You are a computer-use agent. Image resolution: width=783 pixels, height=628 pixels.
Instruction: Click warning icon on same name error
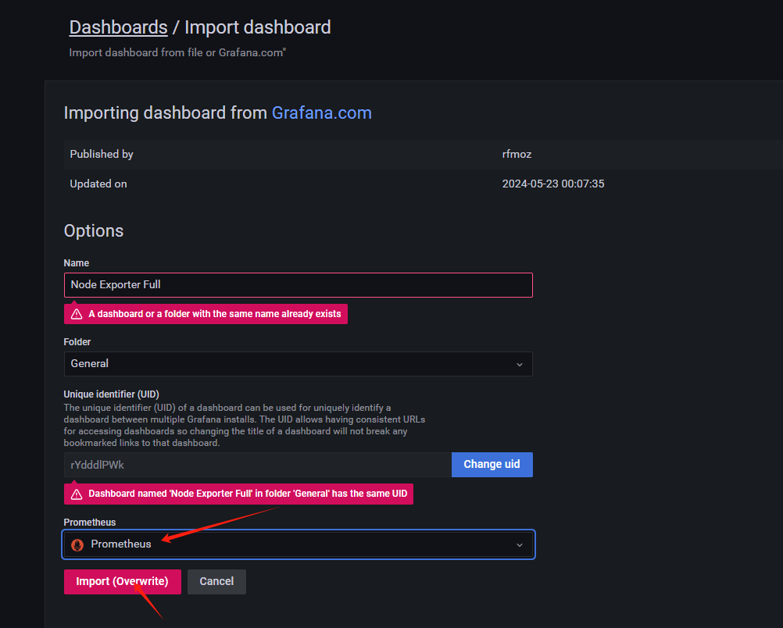(x=77, y=314)
